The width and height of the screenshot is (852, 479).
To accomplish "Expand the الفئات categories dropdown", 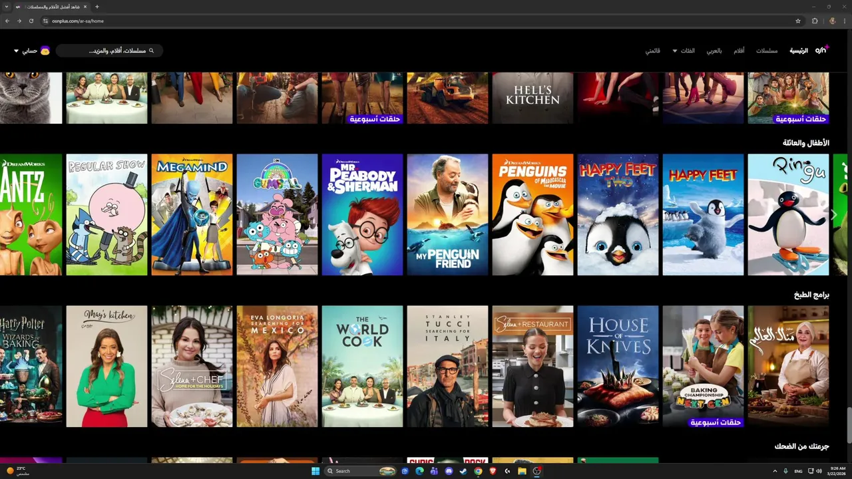I will pyautogui.click(x=684, y=51).
